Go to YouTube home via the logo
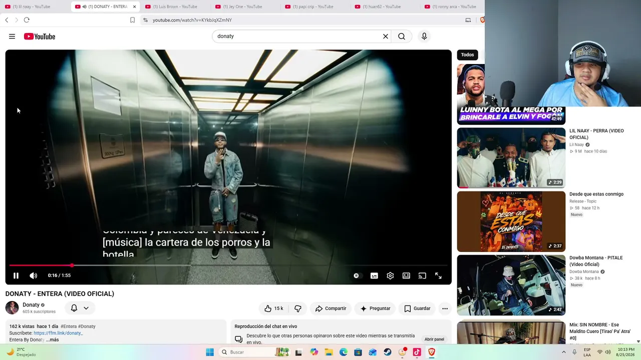This screenshot has width=641, height=360. (40, 36)
